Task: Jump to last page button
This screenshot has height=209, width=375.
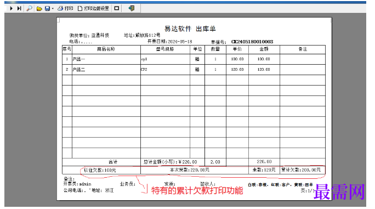Action: [x=19, y=8]
